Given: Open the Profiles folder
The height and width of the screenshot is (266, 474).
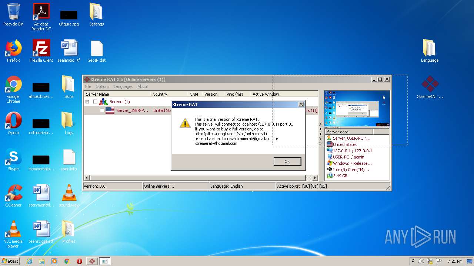Looking at the screenshot, I should click(x=69, y=232).
